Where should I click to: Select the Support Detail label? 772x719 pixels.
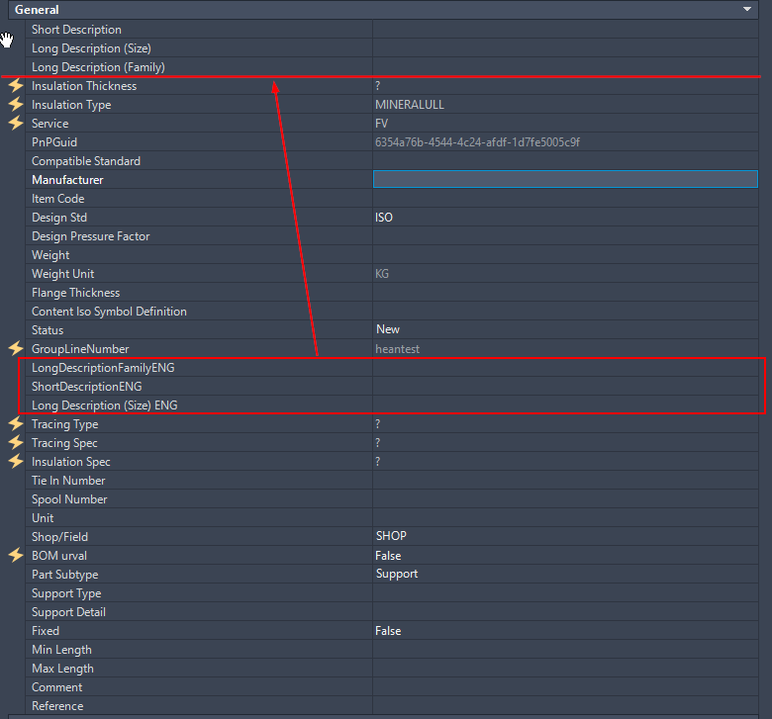tap(68, 612)
